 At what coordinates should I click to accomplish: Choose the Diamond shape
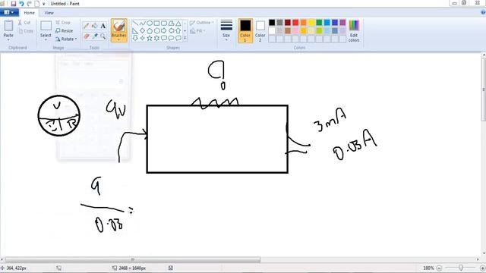click(143, 30)
